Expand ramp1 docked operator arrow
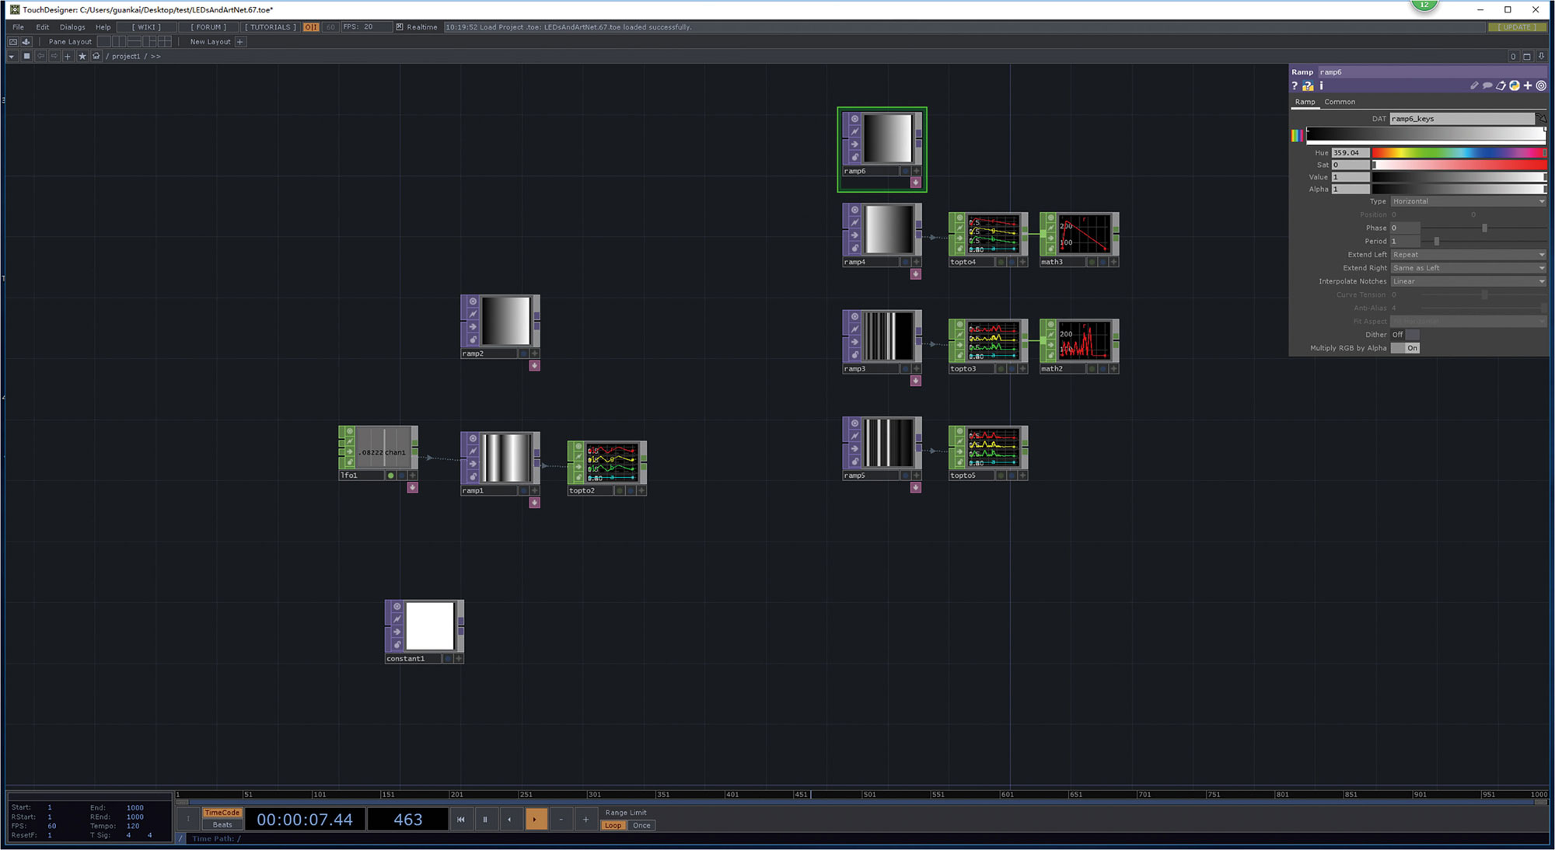 [x=535, y=503]
